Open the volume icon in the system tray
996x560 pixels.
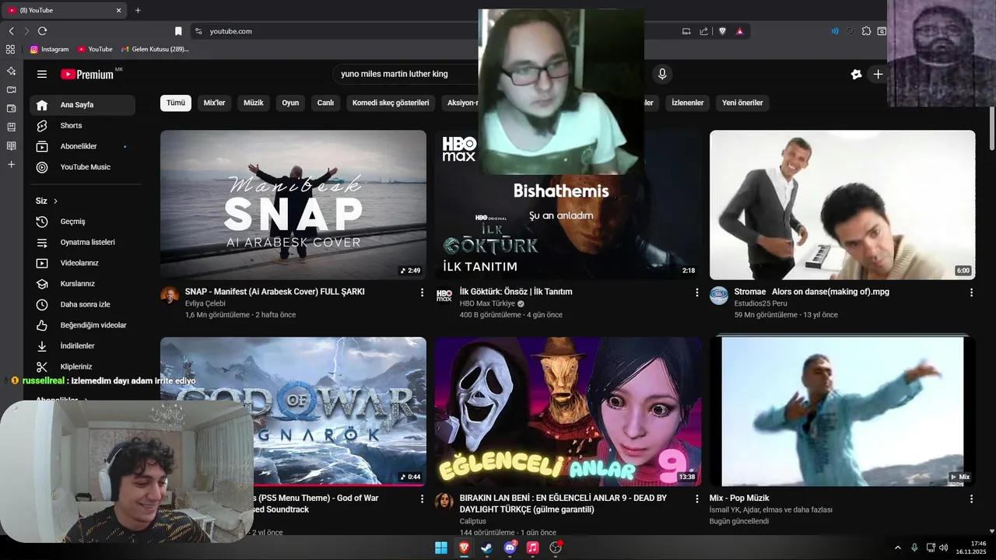[944, 548]
